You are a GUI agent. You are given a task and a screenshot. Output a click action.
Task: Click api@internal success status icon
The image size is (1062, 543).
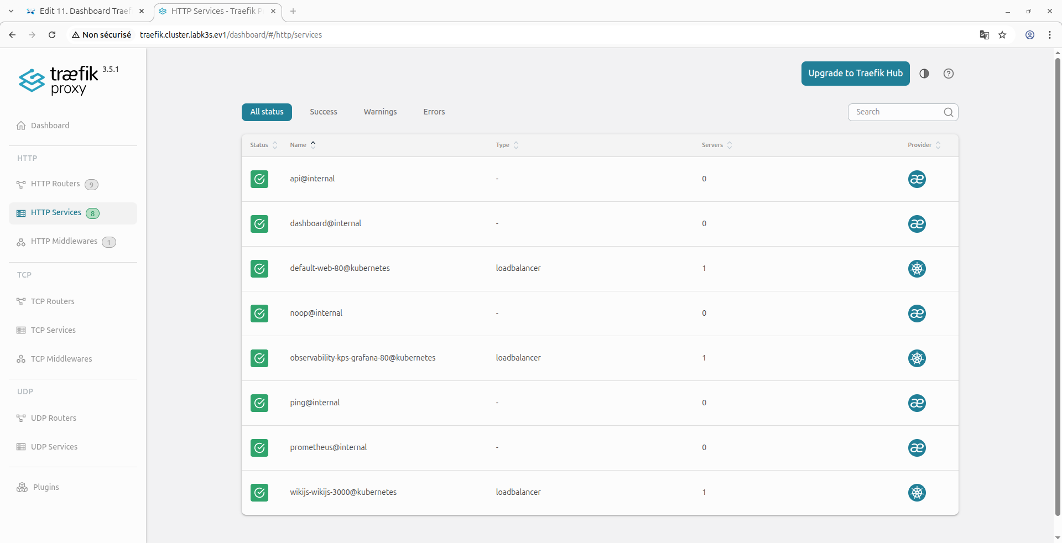pos(259,179)
